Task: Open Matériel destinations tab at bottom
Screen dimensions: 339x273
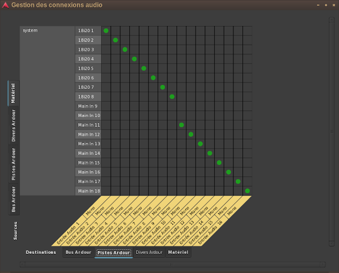Action: (x=178, y=253)
